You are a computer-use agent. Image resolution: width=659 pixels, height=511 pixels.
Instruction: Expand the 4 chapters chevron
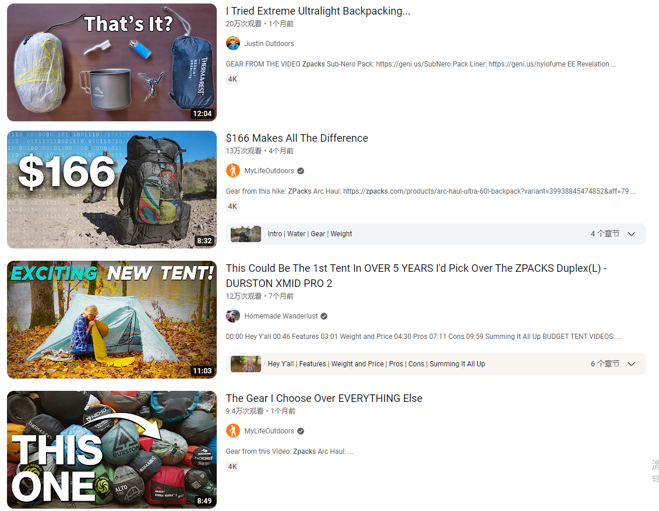point(631,234)
